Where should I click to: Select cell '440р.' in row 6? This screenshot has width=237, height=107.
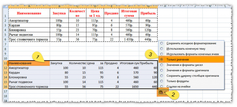(x=148, y=40)
